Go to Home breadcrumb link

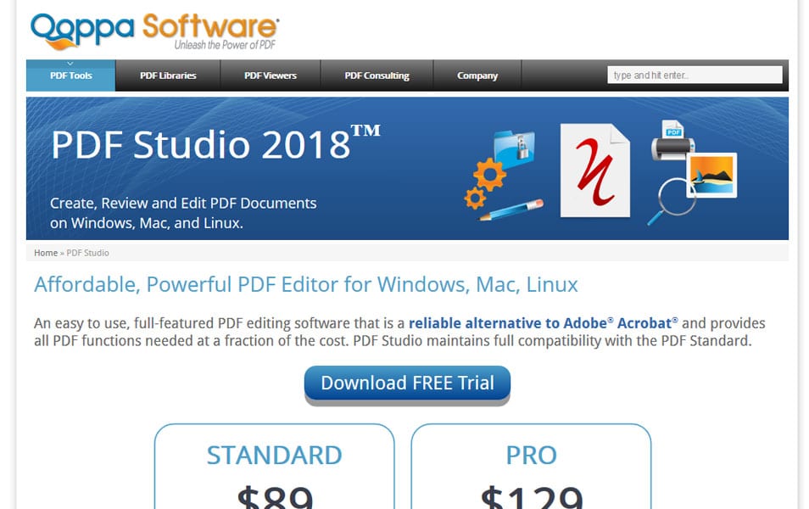pos(46,253)
